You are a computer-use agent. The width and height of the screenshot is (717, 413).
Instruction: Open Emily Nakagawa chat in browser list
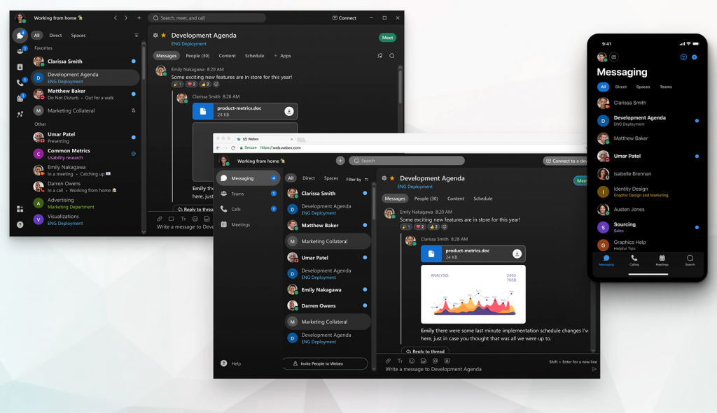pos(328,290)
